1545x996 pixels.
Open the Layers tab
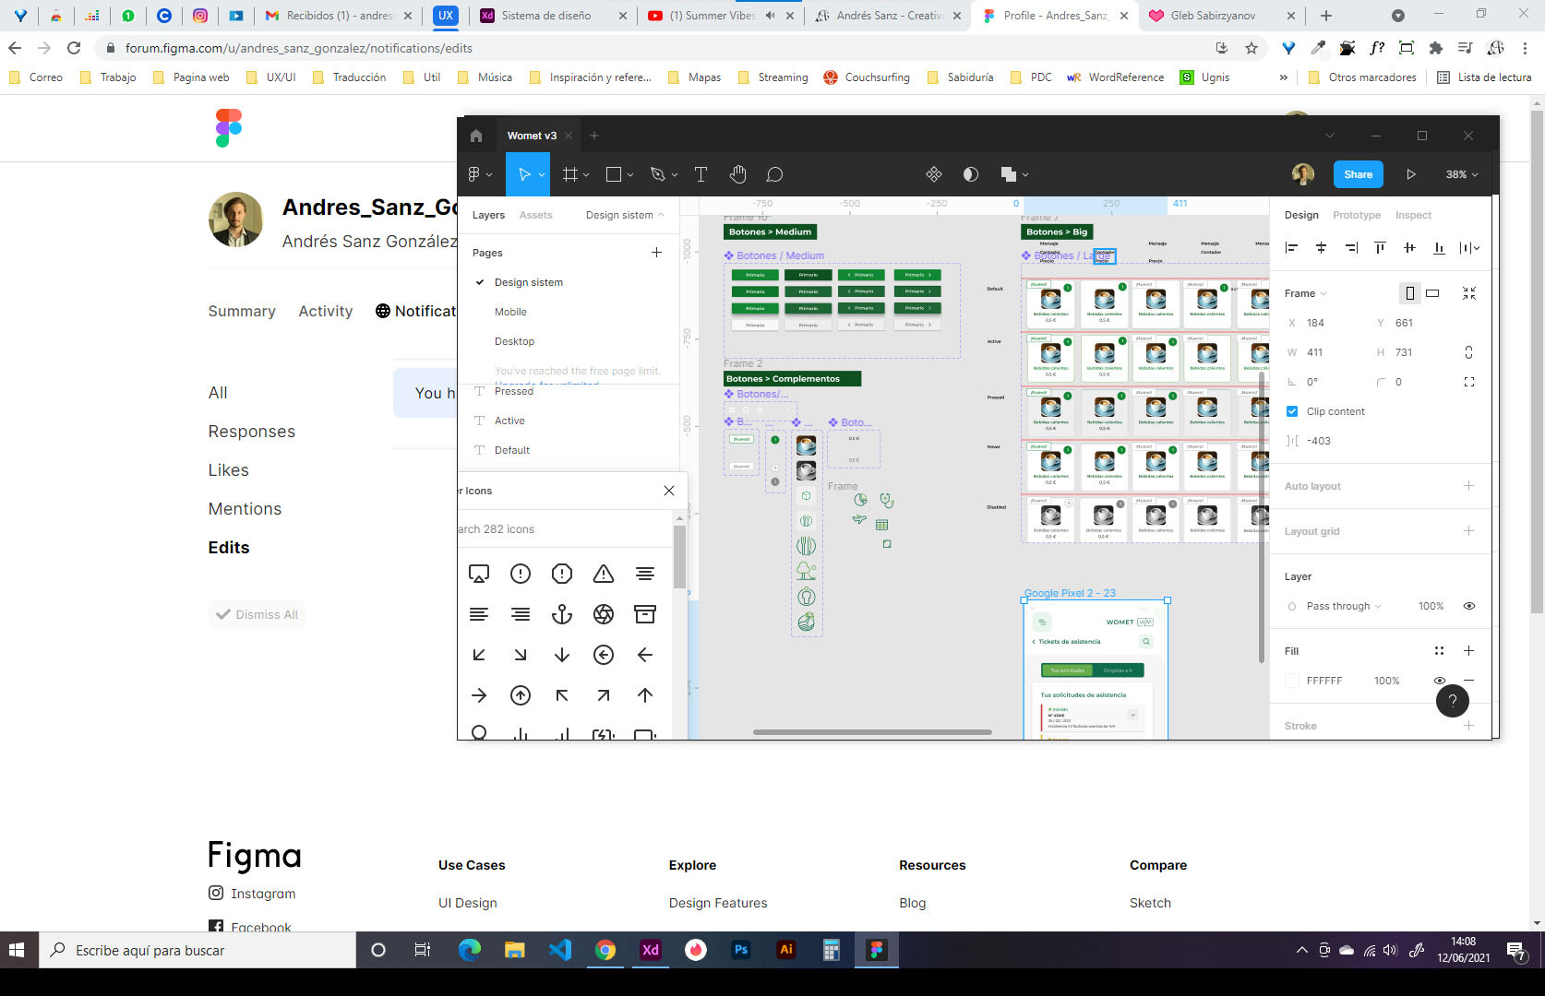pos(488,215)
